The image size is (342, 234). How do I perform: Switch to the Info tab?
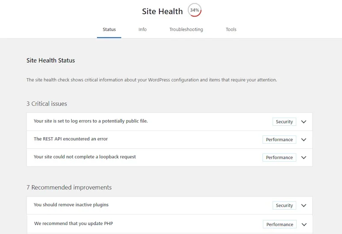click(x=142, y=30)
